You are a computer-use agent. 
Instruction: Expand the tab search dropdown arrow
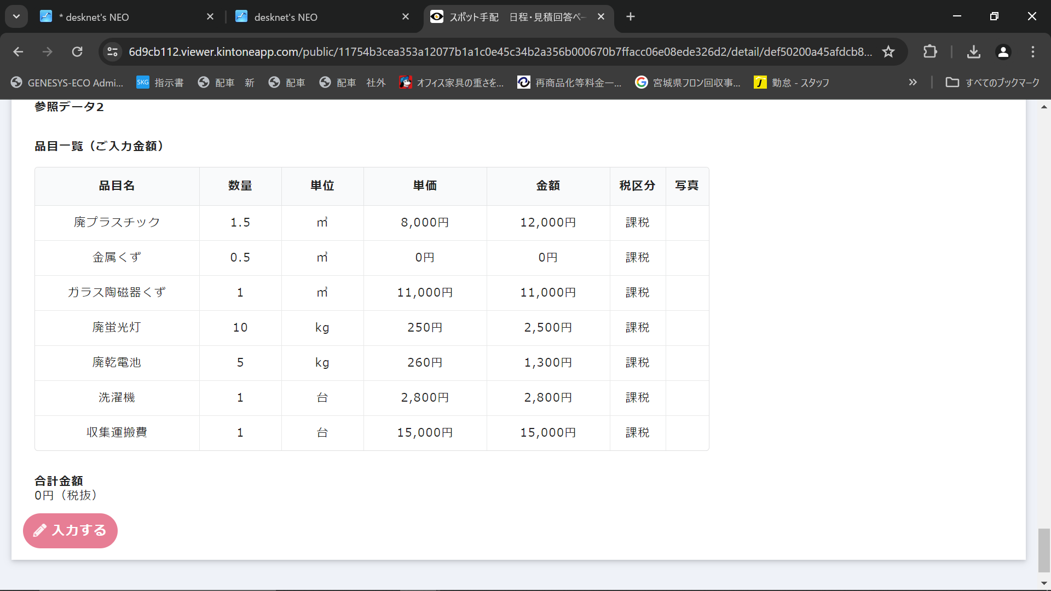(x=16, y=16)
